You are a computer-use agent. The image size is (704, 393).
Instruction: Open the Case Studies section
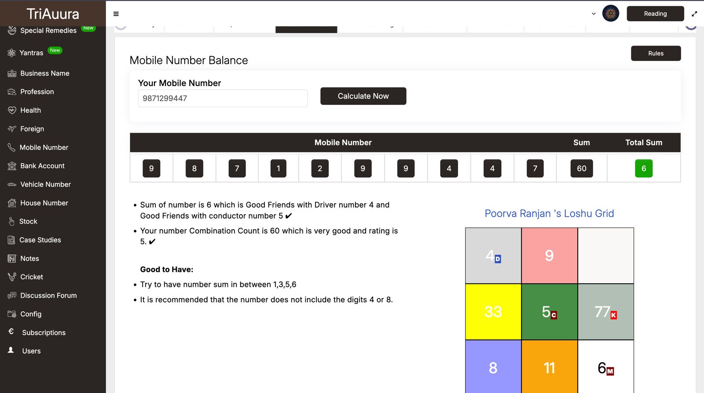click(x=40, y=240)
